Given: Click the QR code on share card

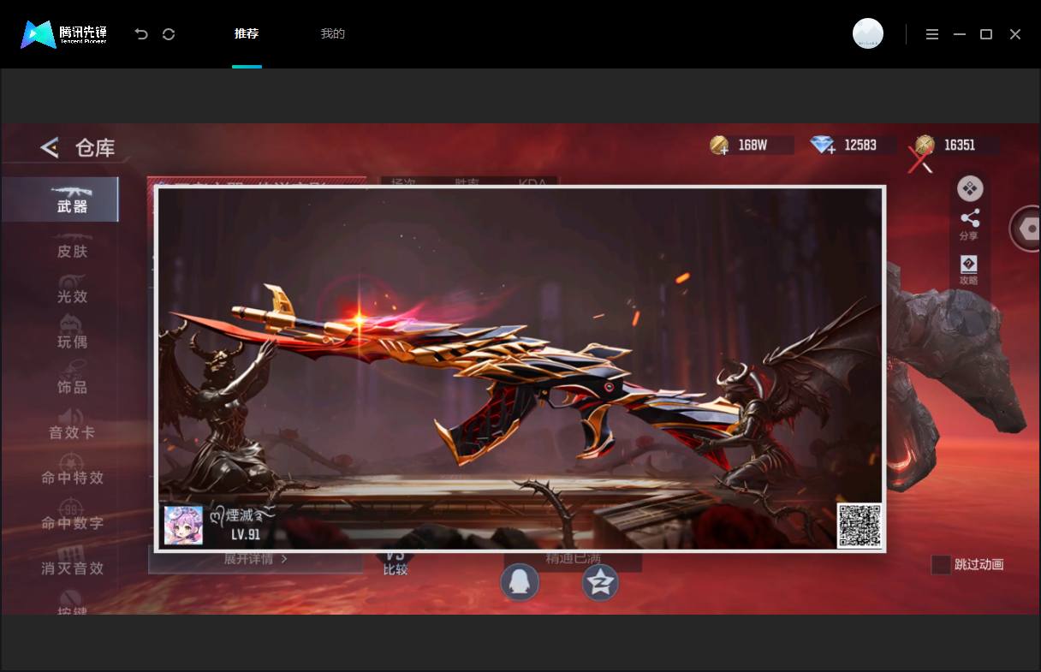Looking at the screenshot, I should click(860, 526).
